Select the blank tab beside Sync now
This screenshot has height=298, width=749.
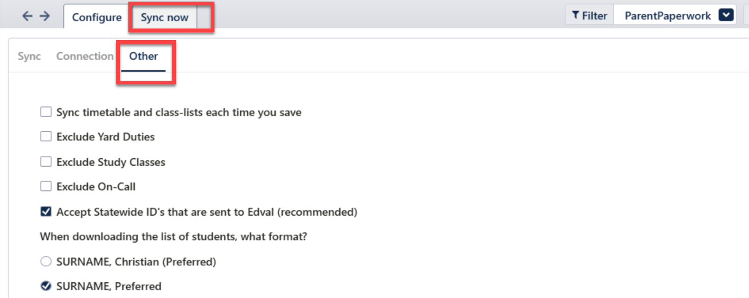[204, 17]
